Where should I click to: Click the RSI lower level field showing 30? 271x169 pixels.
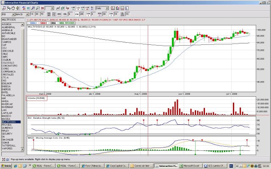[37, 14]
